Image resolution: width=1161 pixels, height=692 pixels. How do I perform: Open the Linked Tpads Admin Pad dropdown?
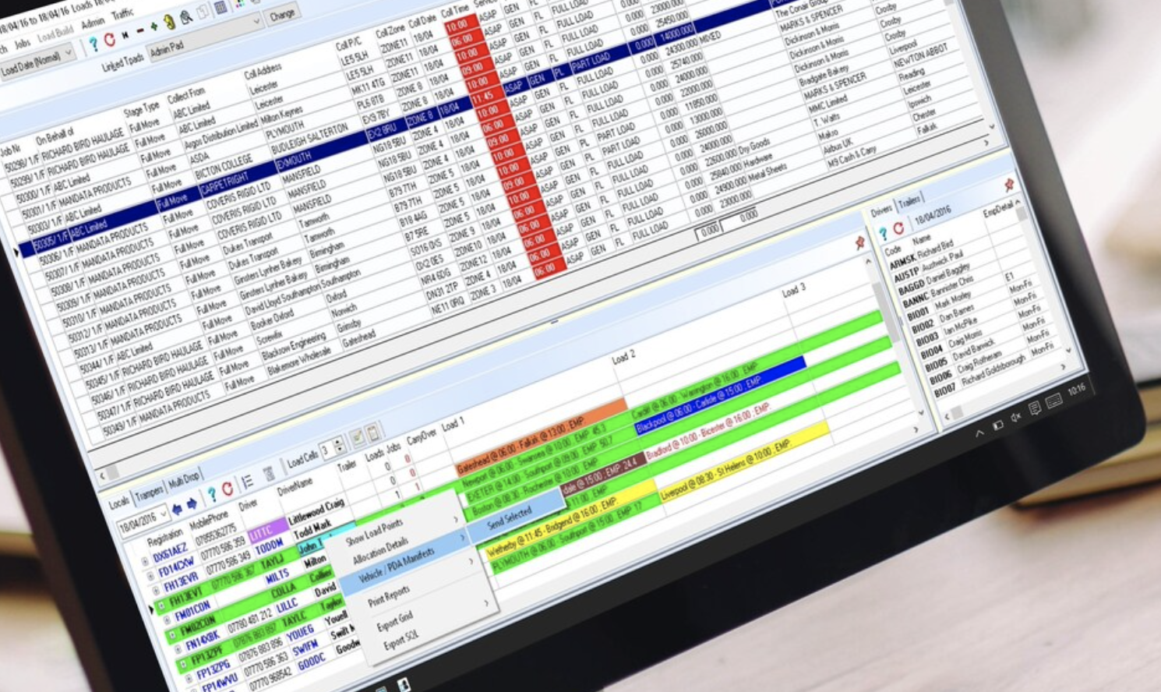pyautogui.click(x=256, y=23)
